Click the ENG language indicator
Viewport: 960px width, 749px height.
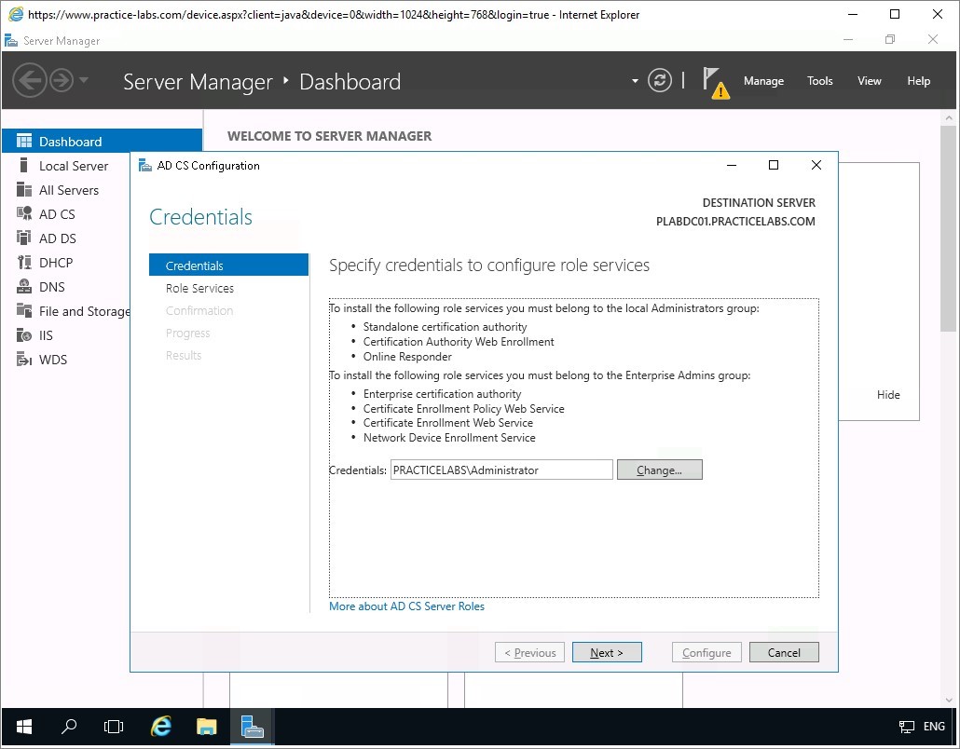pyautogui.click(x=934, y=727)
